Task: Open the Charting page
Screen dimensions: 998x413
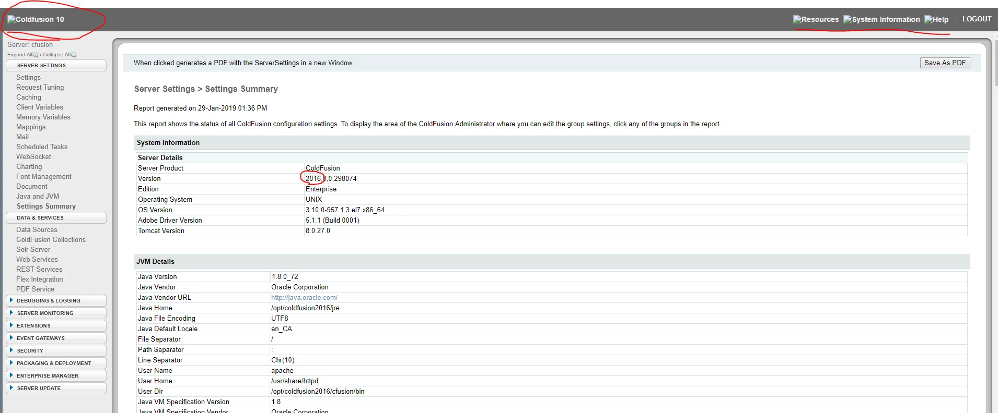Action: point(29,166)
